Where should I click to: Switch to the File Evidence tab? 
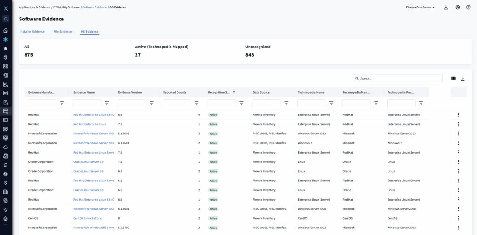[62, 32]
